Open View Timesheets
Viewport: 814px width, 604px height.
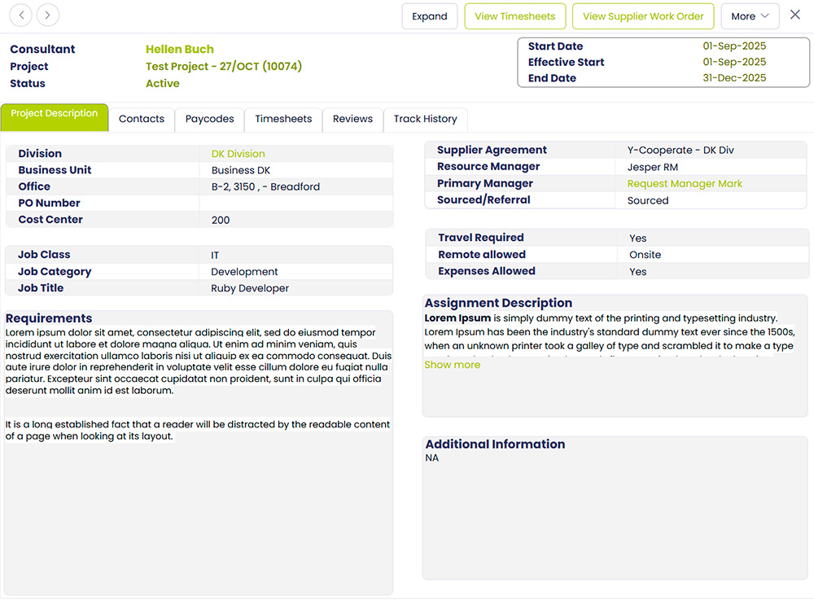pos(514,16)
